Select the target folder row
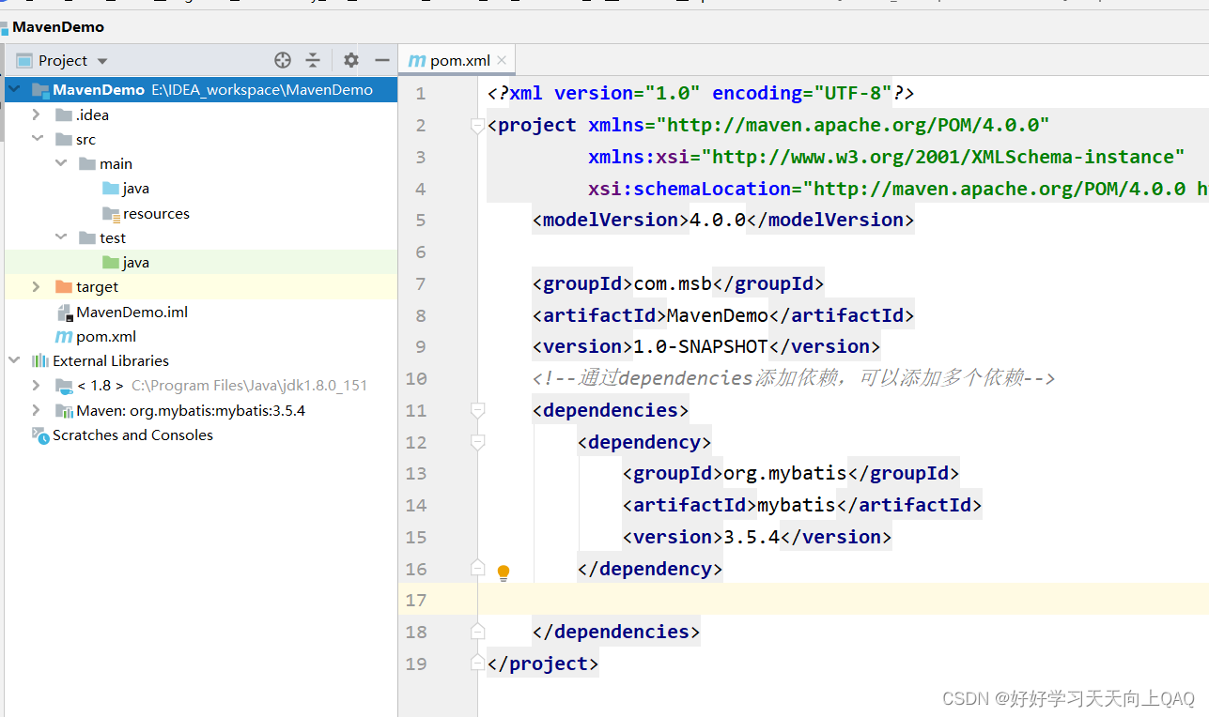Viewport: 1209px width, 717px height. (199, 286)
